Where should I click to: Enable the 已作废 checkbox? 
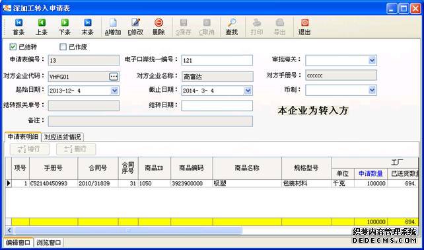point(63,47)
